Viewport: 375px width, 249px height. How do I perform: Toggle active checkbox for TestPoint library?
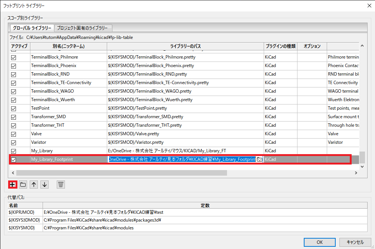tap(14, 109)
